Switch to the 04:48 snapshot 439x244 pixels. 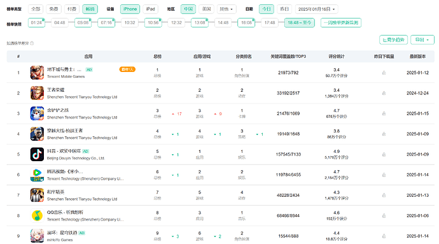[x=60, y=23]
